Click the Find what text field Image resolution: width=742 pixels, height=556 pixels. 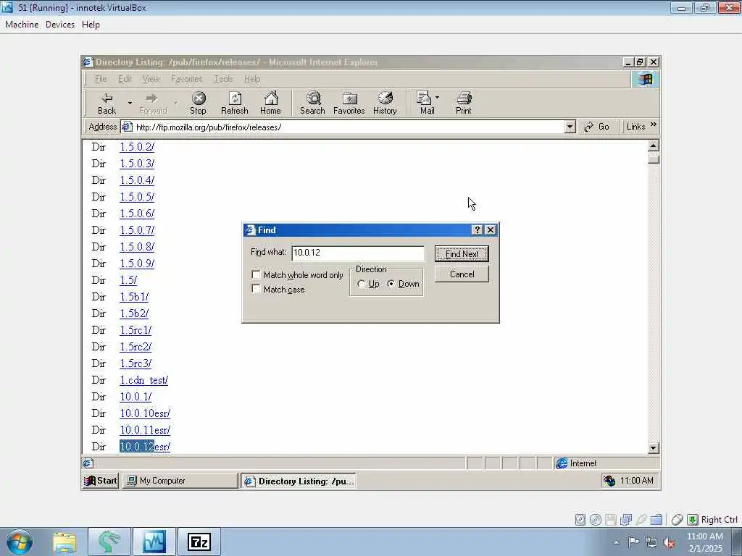[358, 253]
